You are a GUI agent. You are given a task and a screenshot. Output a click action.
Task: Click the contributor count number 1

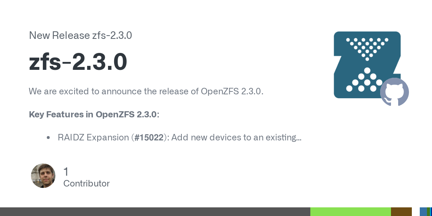tap(66, 172)
